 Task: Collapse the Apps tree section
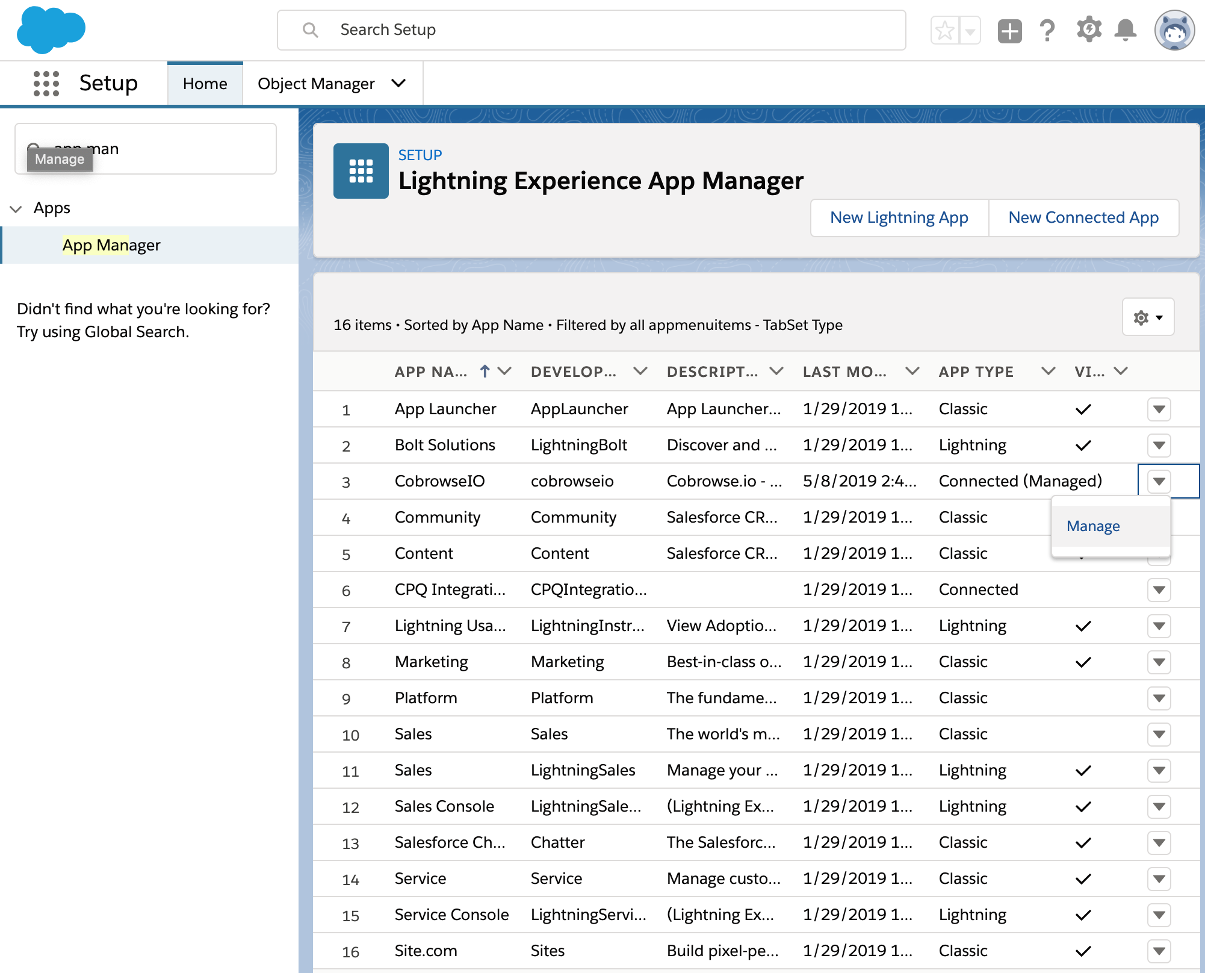coord(16,209)
